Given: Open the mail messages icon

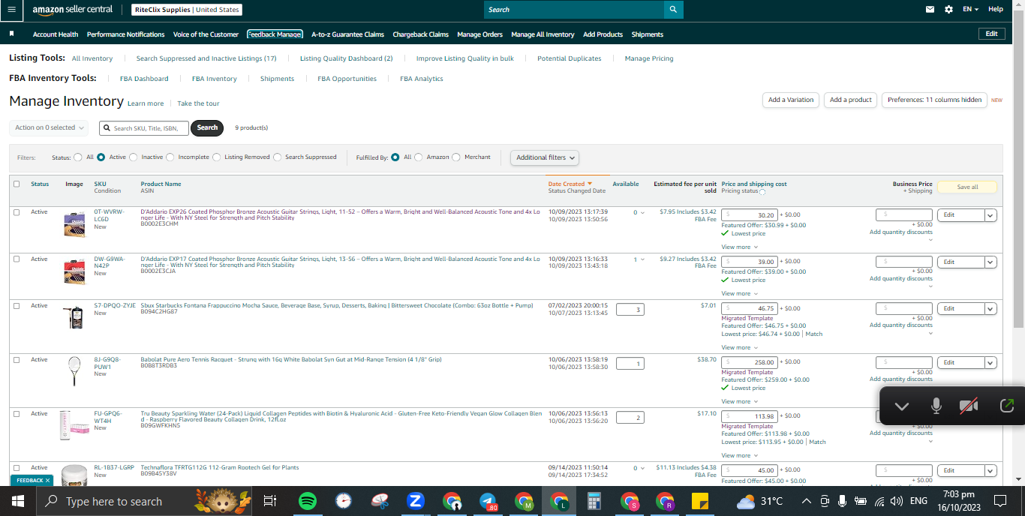Looking at the screenshot, I should (930, 9).
